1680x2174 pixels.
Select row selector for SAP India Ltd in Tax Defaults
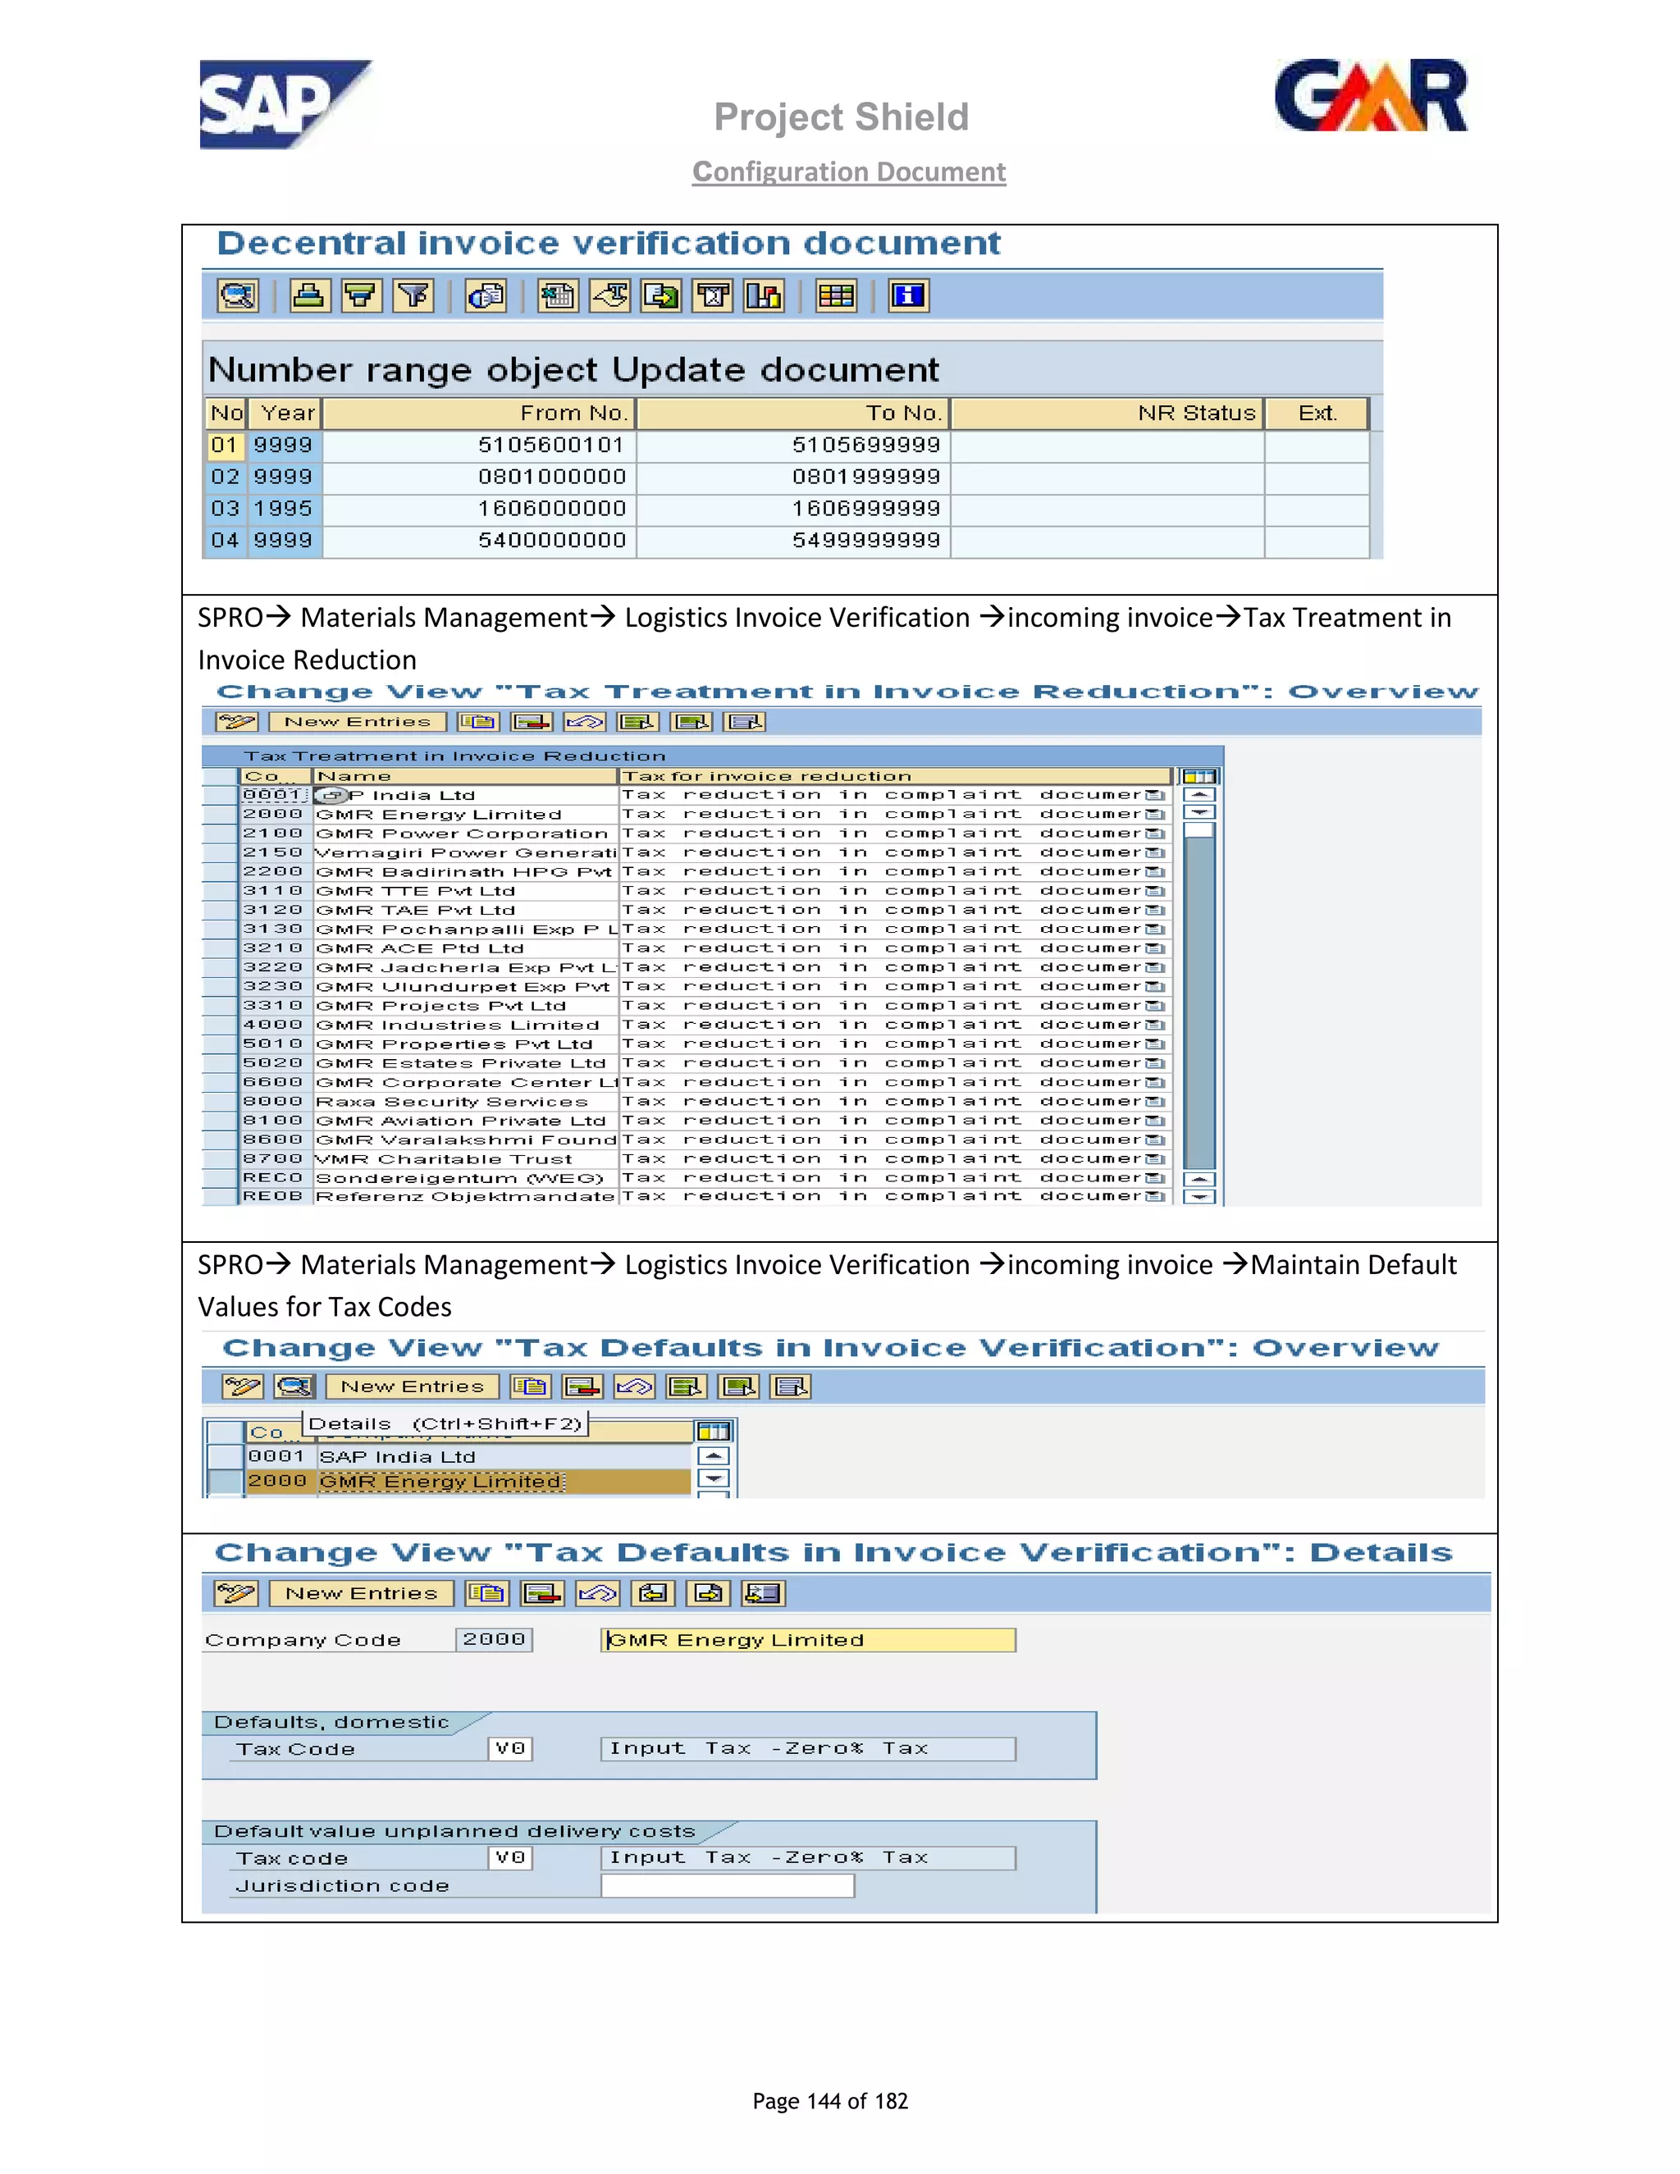(225, 1456)
